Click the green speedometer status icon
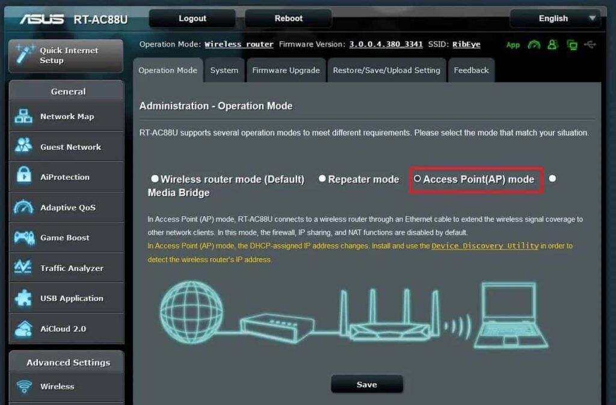This screenshot has width=616, height=405. click(534, 45)
